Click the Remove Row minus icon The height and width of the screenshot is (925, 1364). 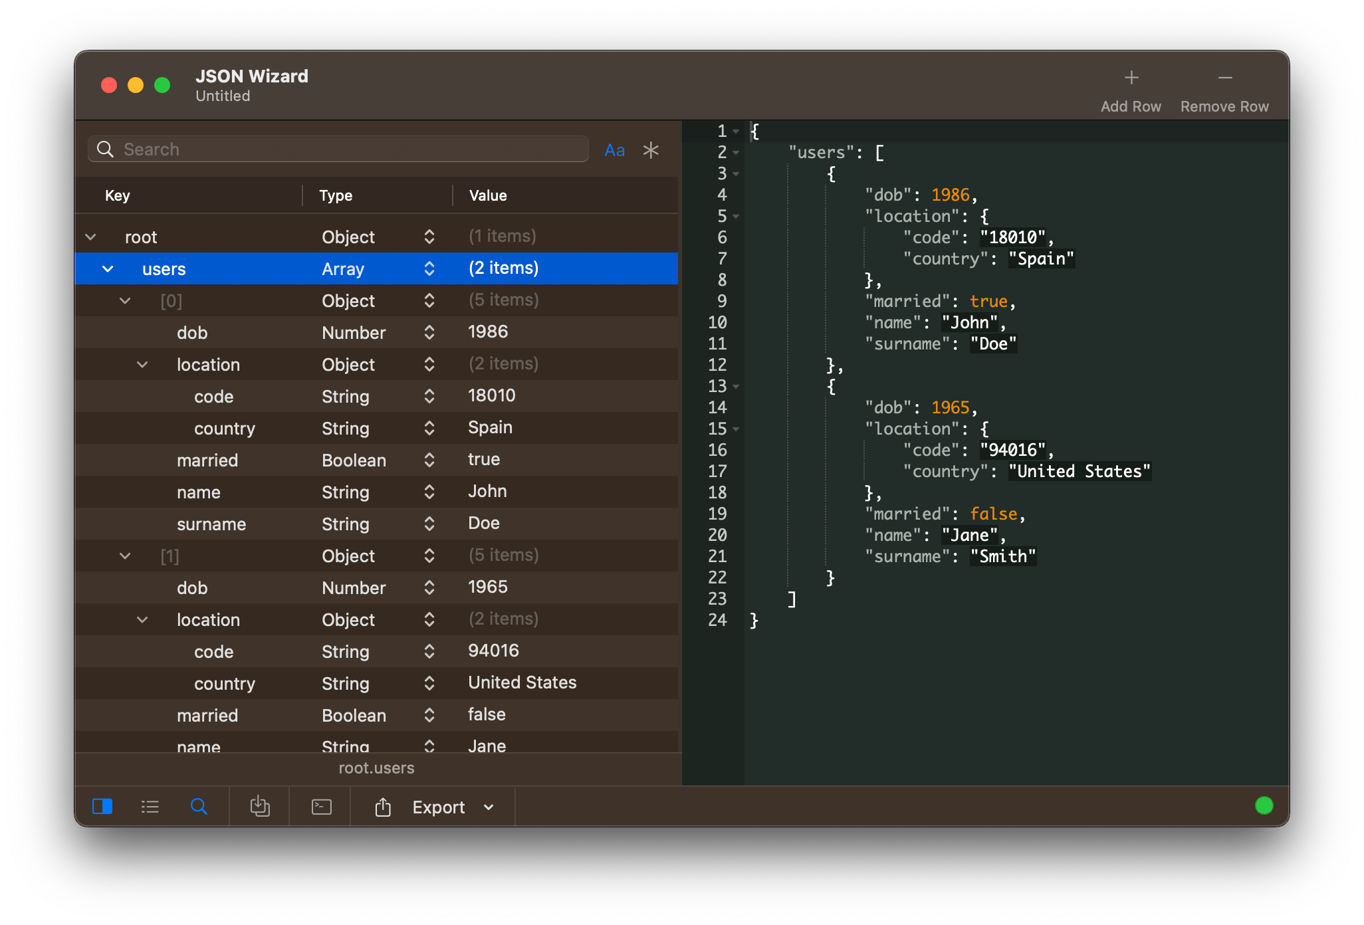tap(1224, 78)
